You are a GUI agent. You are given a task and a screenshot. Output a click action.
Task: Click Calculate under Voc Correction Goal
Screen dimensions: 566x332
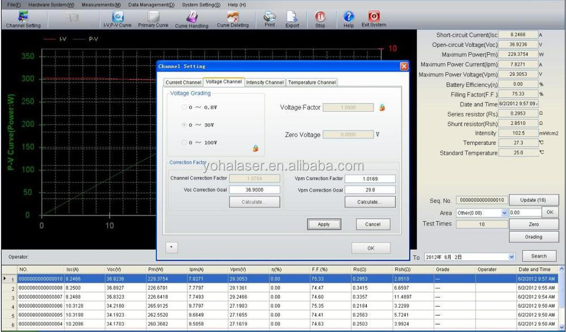point(255,202)
